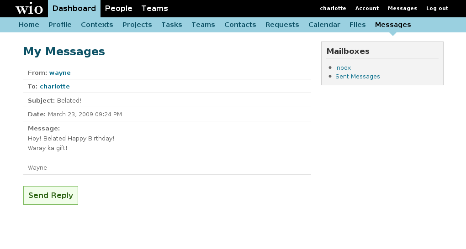The height and width of the screenshot is (249, 466).
Task: Open Requests page
Action: (x=282, y=25)
